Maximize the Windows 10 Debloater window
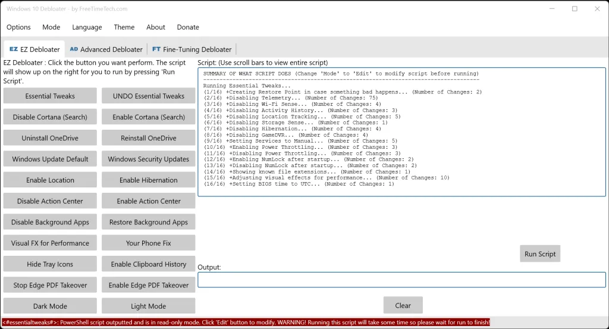The height and width of the screenshot is (329, 609). click(575, 8)
